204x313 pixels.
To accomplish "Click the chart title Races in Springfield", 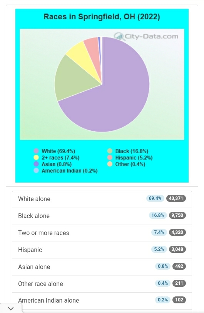I will [x=102, y=17].
